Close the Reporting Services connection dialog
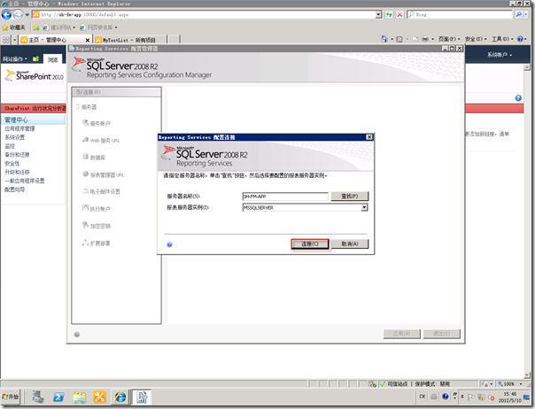The height and width of the screenshot is (409, 535). 369,137
